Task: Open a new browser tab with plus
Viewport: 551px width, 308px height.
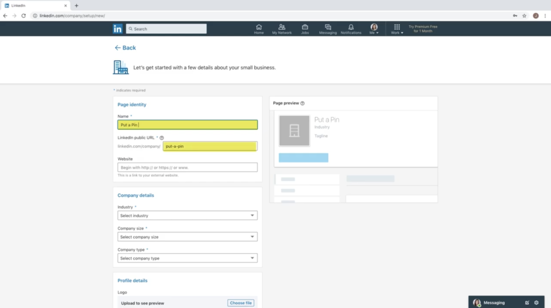Action: (76, 5)
